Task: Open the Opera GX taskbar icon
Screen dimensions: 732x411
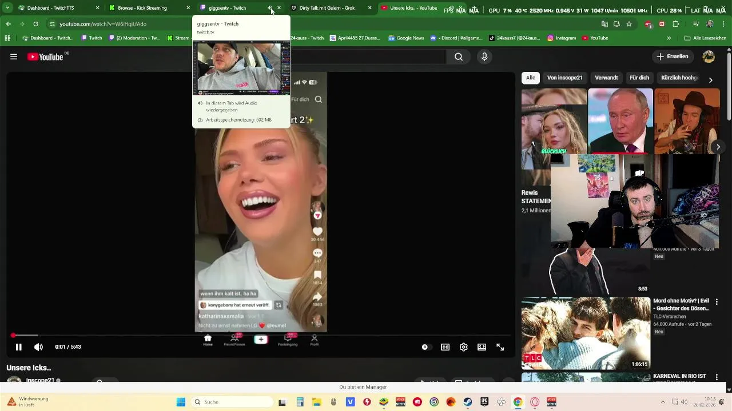Action: 535,402
